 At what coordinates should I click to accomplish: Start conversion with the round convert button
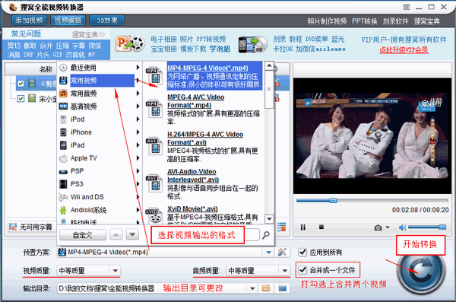click(421, 270)
